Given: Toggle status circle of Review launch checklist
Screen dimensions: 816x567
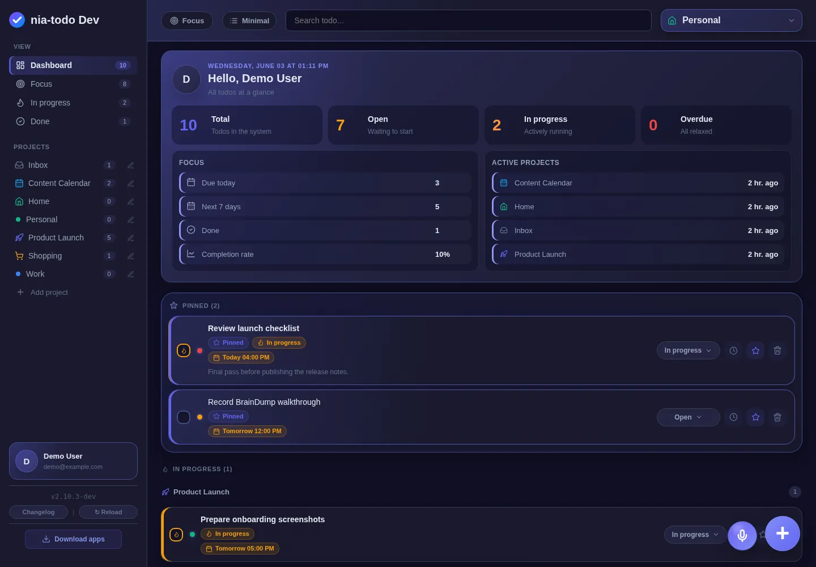Looking at the screenshot, I should 184,350.
